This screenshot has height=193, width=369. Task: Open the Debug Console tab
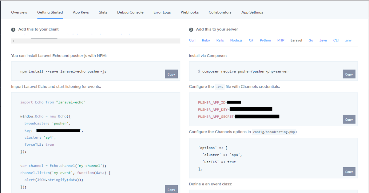click(130, 12)
